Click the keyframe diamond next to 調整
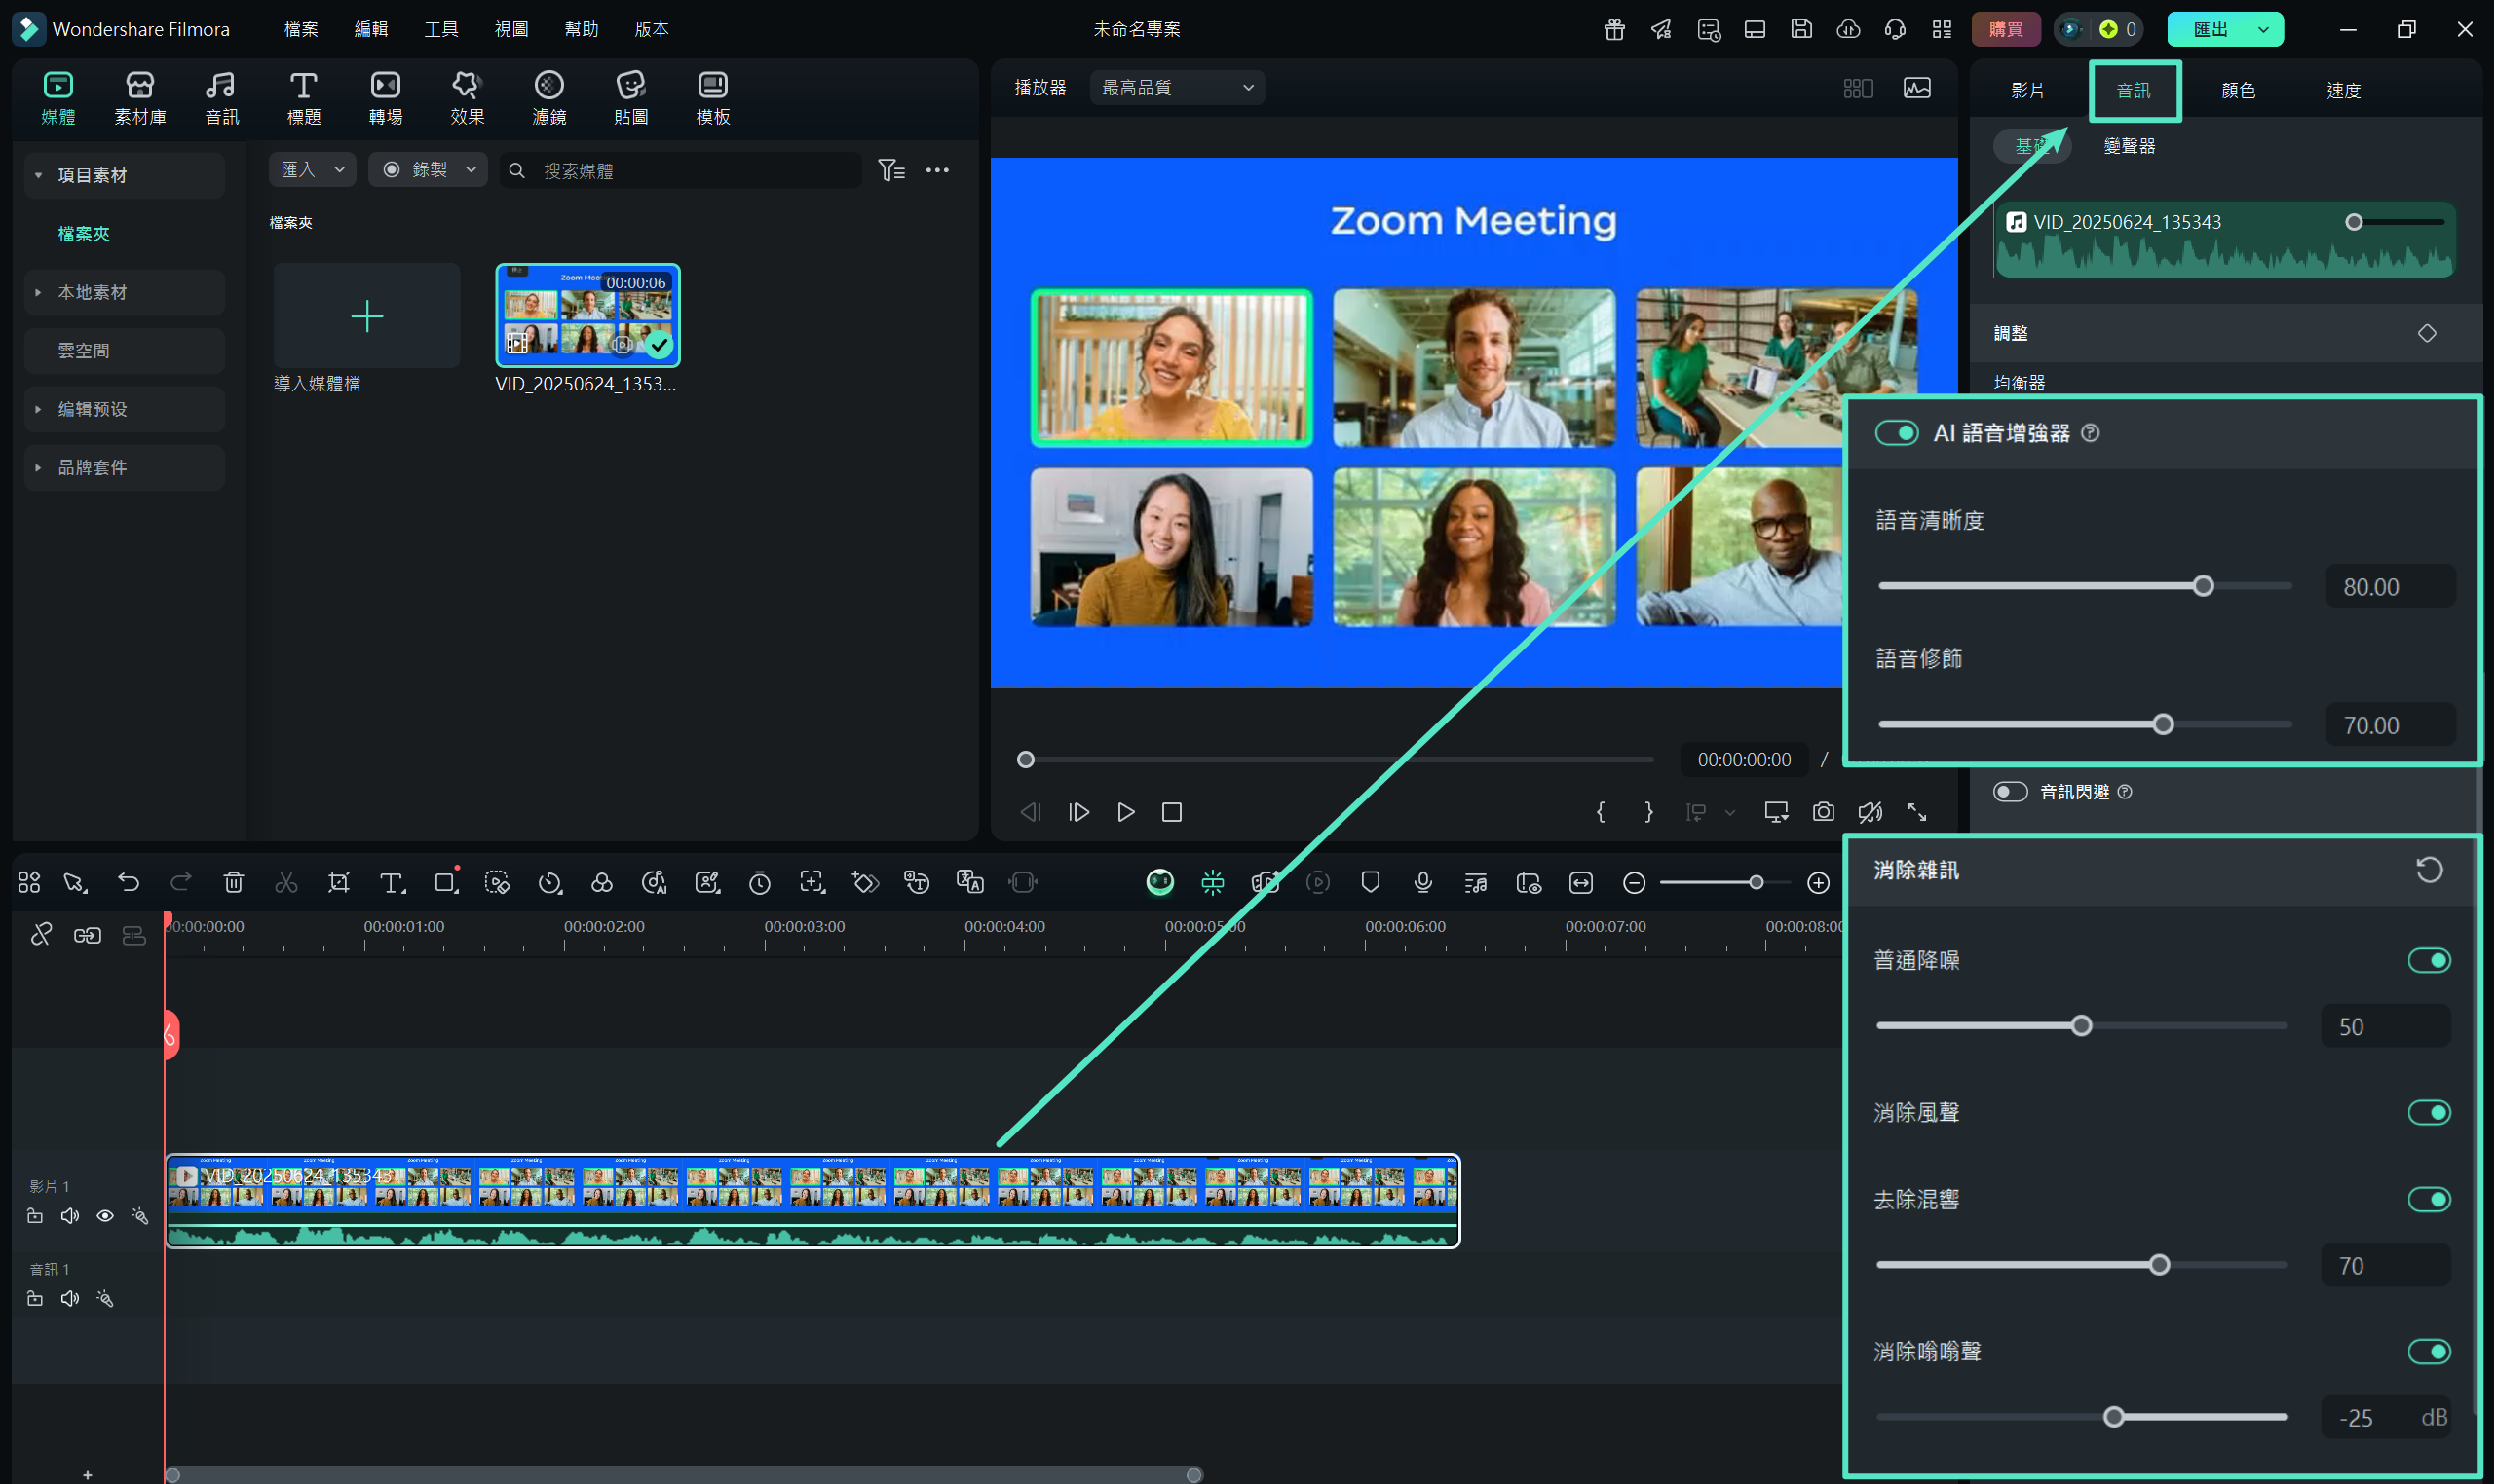The height and width of the screenshot is (1484, 2494). tap(2427, 333)
